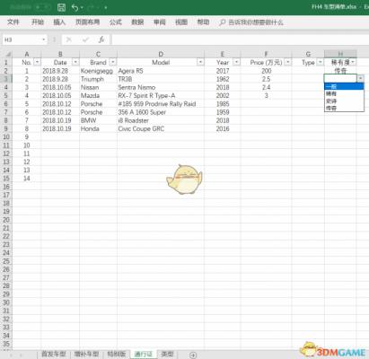369x359 pixels.
Task: Click the Undo arrow icon
Action: 75,7
